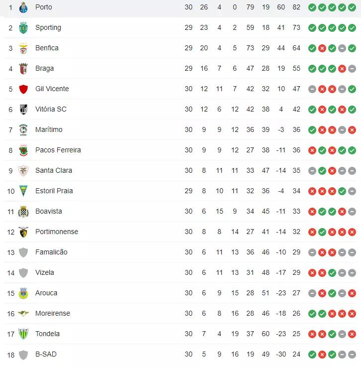Click the Vitória SC crest

coord(23,110)
